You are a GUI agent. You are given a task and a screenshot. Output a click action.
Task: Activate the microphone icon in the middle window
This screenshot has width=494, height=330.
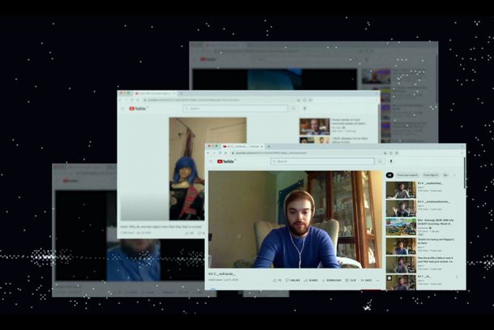pos(304,108)
